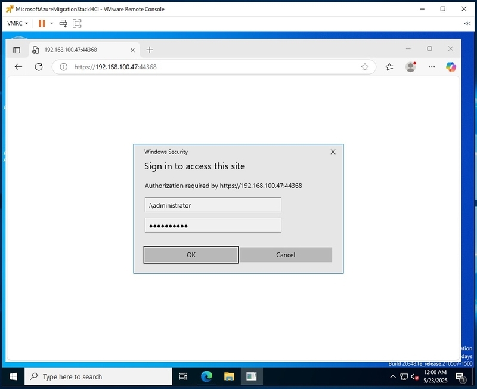The width and height of the screenshot is (477, 389).
Task: Maximize the Edge browser window
Action: (x=429, y=48)
